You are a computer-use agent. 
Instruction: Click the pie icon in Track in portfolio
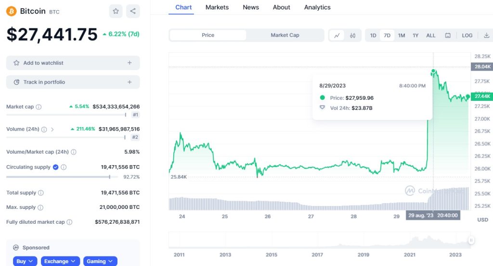click(16, 82)
